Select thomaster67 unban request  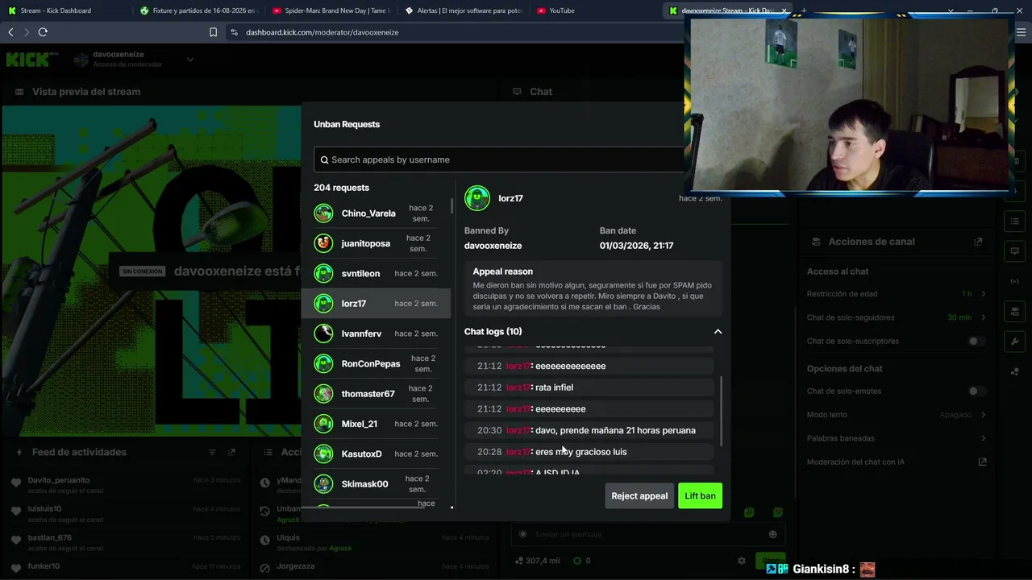(x=376, y=394)
